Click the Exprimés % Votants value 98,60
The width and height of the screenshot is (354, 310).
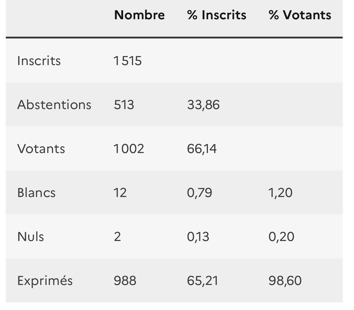(x=285, y=281)
